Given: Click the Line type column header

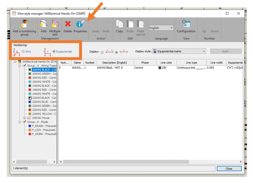Looking at the screenshot, I should 191,63.
